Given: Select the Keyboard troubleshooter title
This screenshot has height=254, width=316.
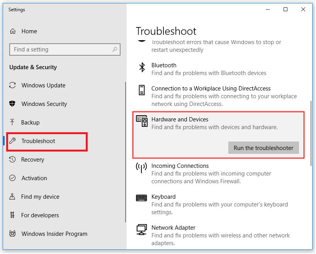Looking at the screenshot, I should (164, 197).
